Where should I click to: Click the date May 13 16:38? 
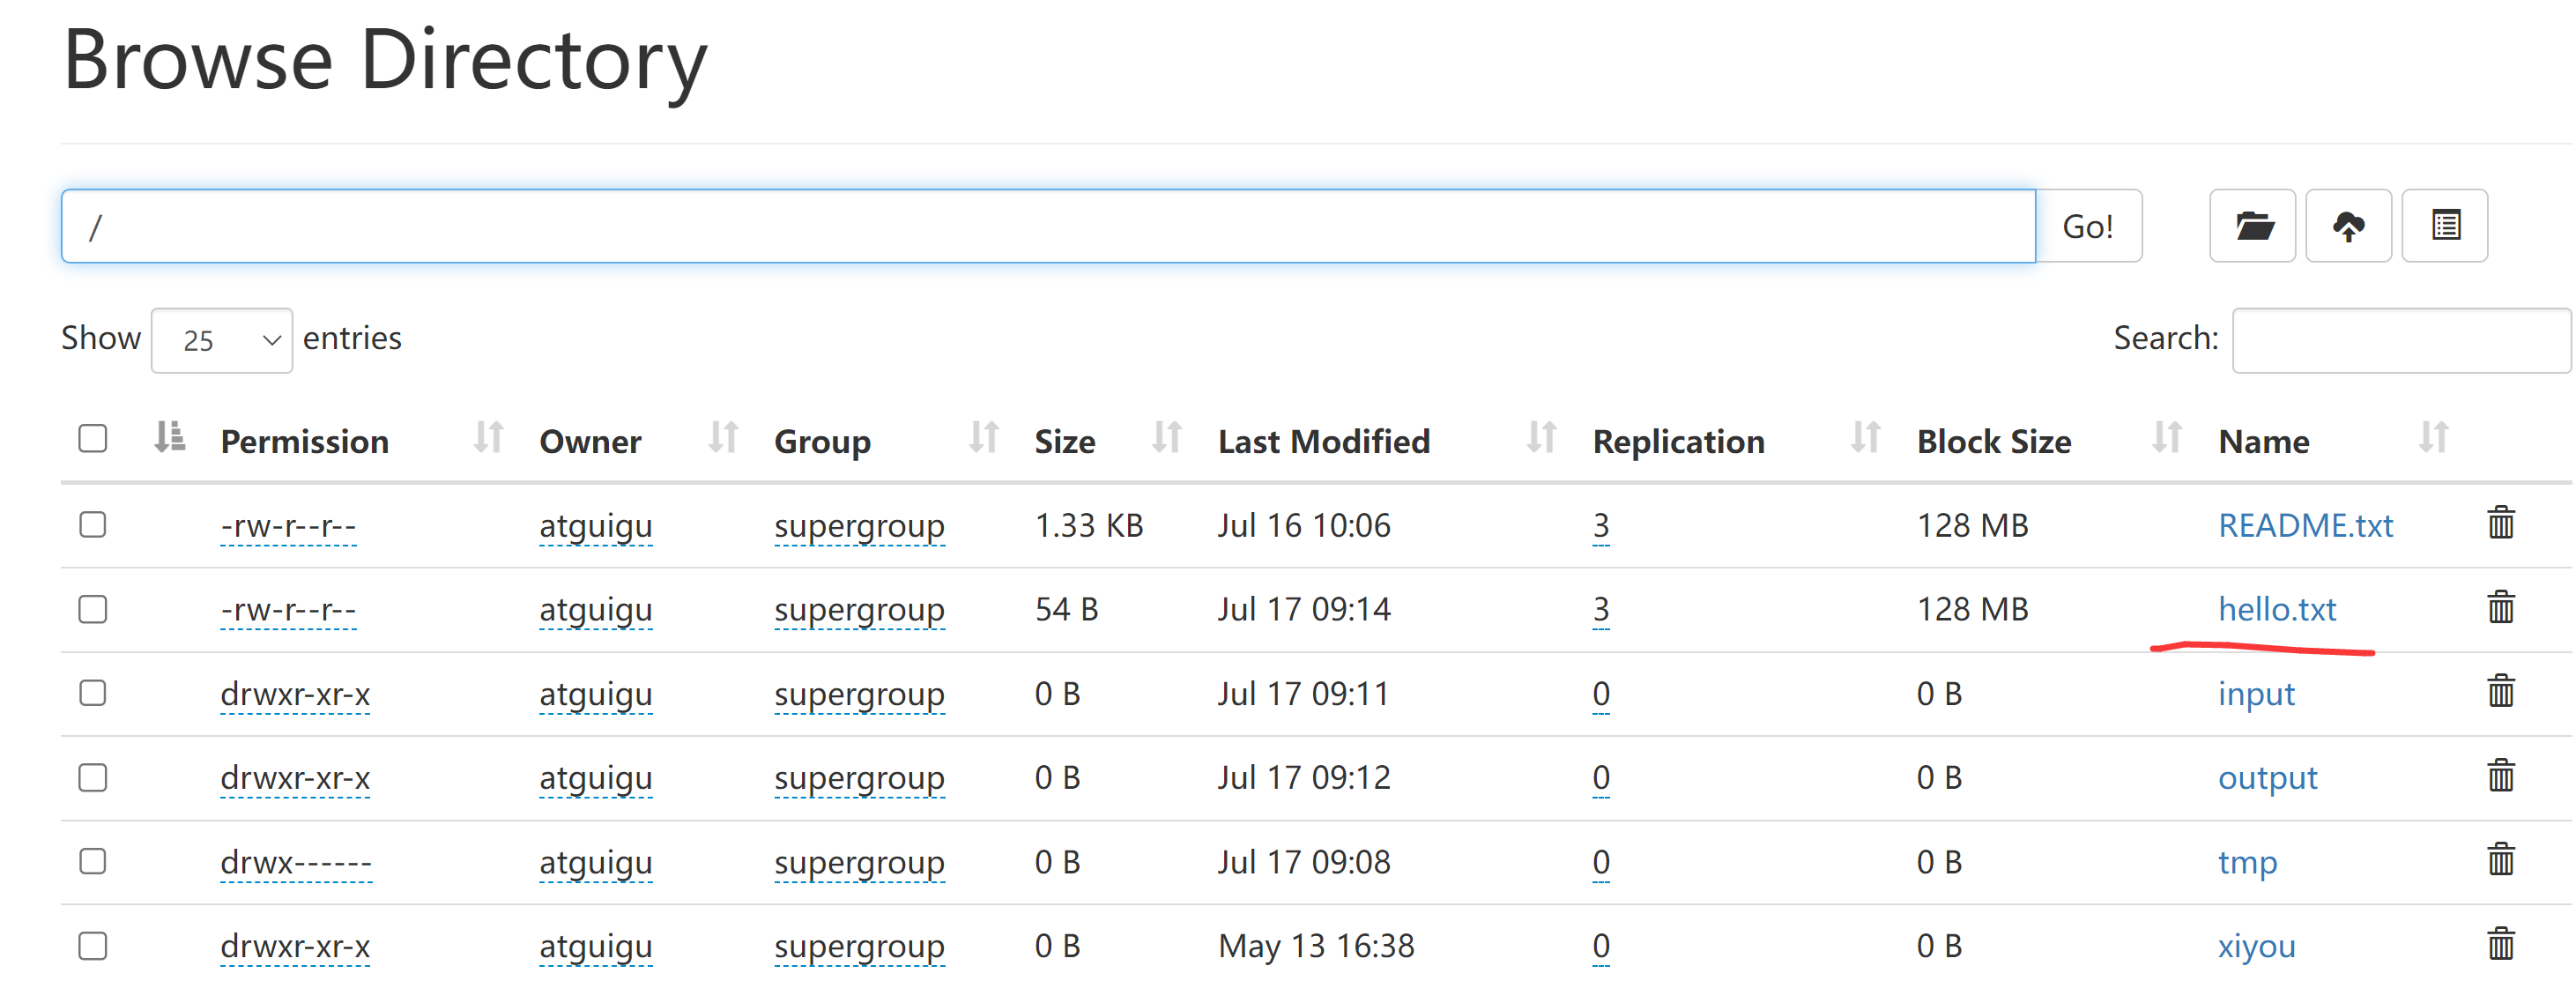1316,946
